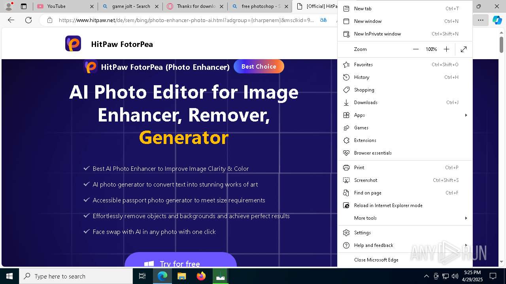Viewport: 506px width, 284px height.
Task: Click the HitPaw FotorPea header title
Action: tap(122, 44)
